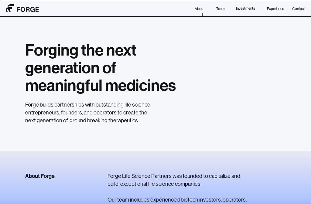Screen dimensions: 311x204
Task: Click the FORGE wordmark in the header
Action: 28,9
